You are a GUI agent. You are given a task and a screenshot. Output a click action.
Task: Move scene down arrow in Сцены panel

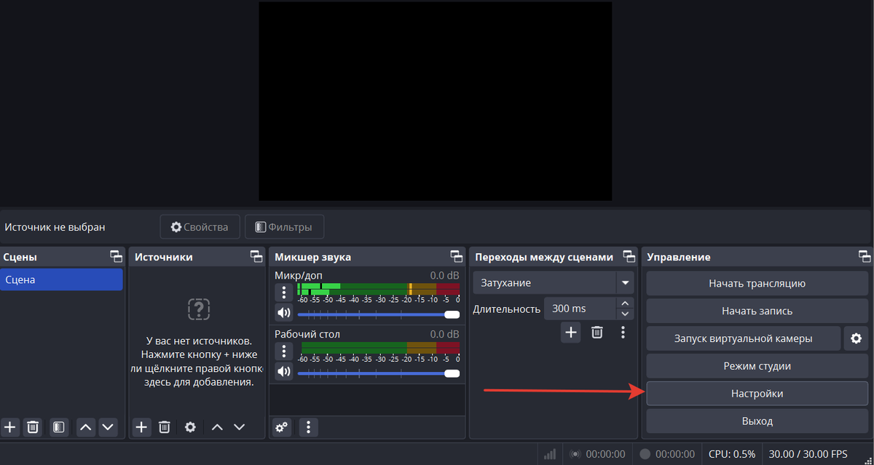click(107, 427)
